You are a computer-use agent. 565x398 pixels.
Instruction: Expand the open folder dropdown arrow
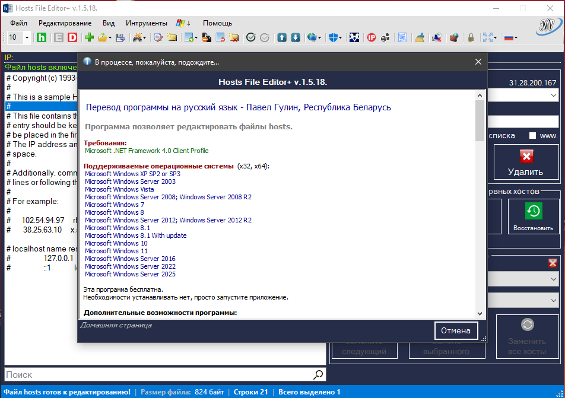[110, 37]
